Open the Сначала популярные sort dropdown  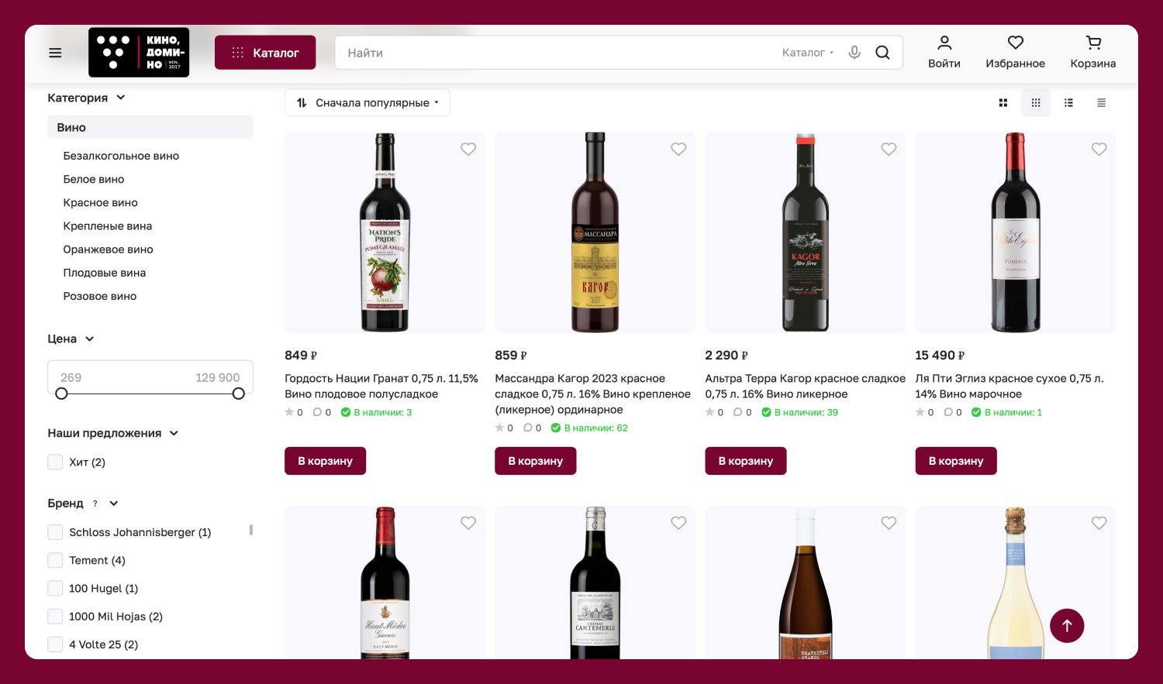coord(368,103)
